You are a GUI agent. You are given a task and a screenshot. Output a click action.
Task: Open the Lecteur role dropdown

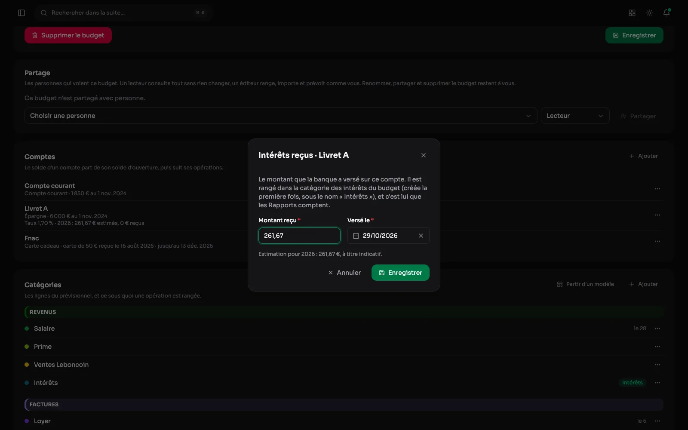click(575, 116)
